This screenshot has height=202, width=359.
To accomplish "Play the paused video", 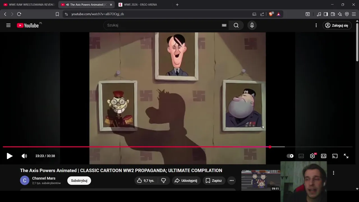I will tap(10, 156).
